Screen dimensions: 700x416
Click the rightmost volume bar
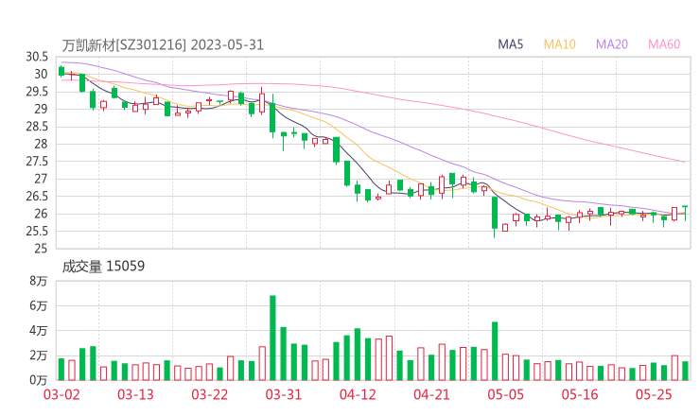tap(685, 370)
